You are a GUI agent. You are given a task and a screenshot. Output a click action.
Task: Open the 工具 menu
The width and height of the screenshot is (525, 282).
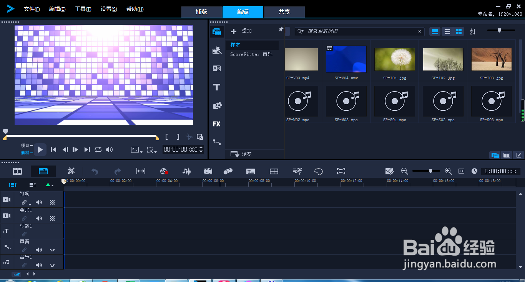83,9
